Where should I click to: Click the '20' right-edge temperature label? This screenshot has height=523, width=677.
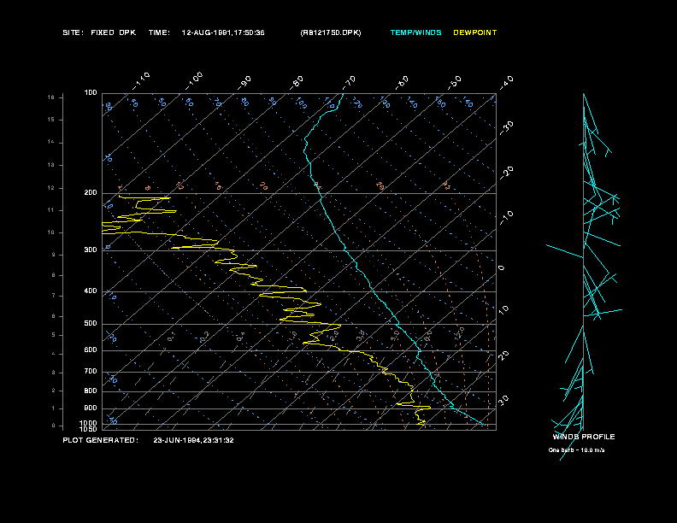503,356
